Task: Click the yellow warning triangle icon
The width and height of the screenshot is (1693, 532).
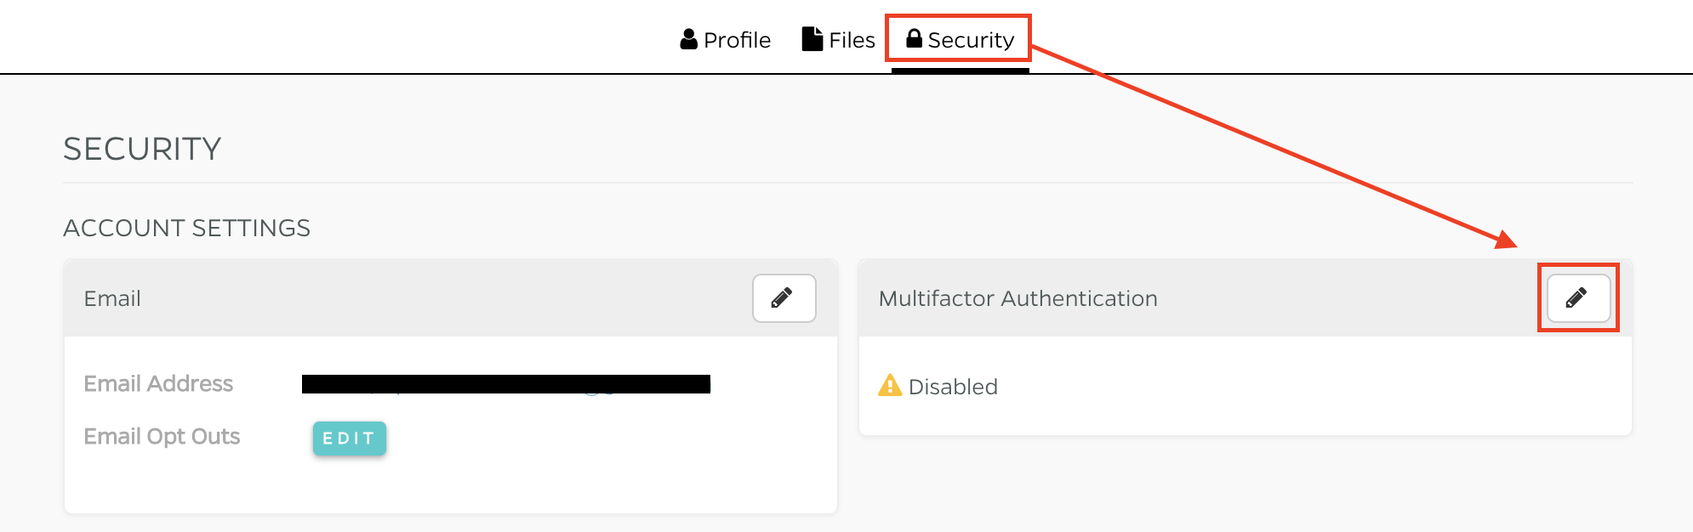Action: point(890,386)
